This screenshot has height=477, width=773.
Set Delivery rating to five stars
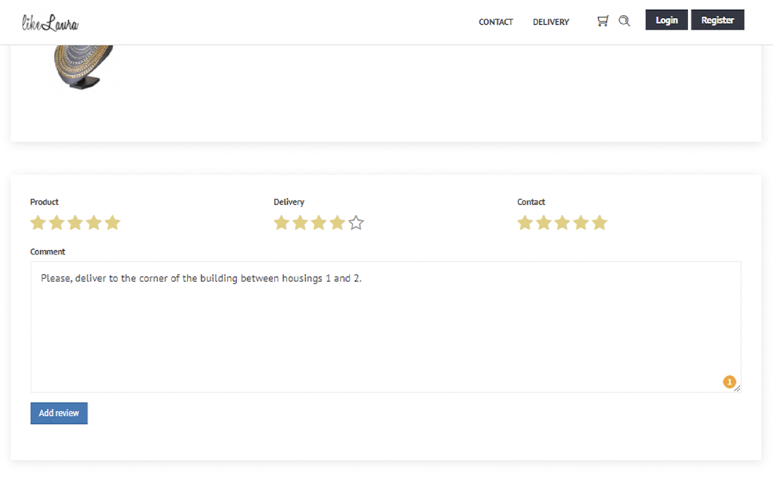(x=356, y=223)
